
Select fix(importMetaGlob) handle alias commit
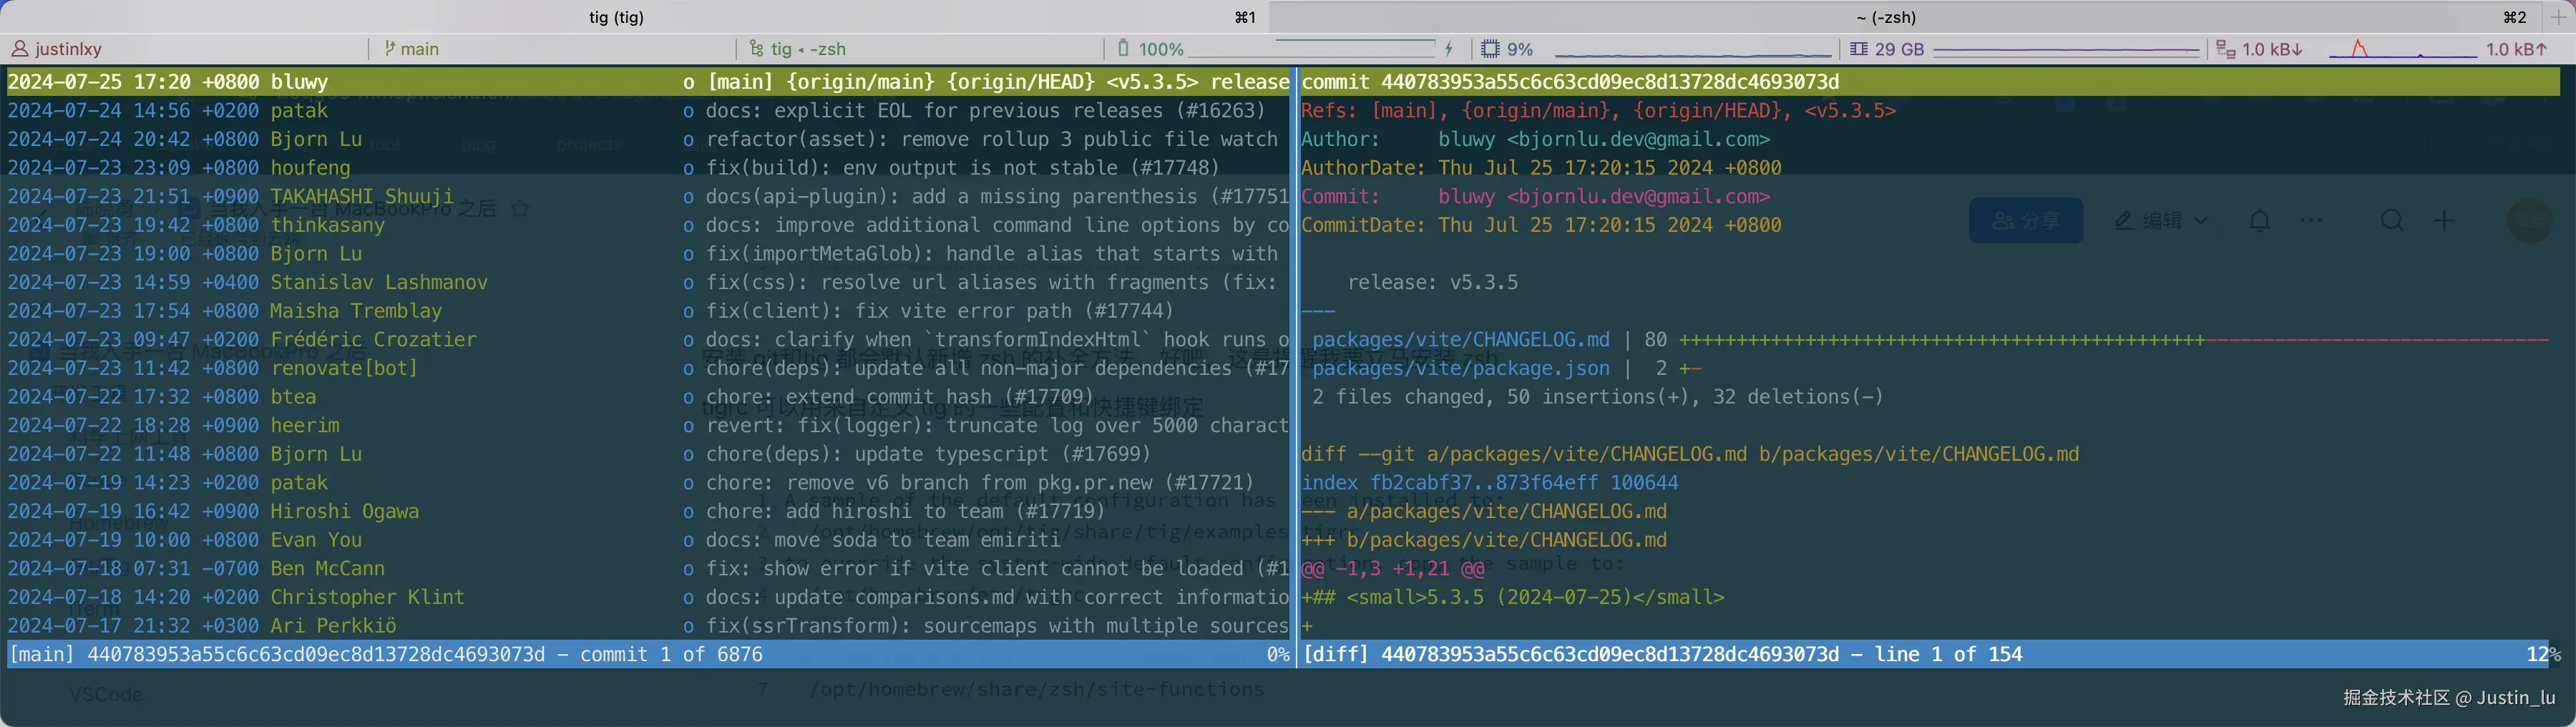[x=648, y=254]
